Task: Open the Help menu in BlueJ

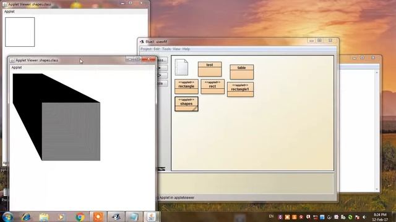Action: (186, 49)
